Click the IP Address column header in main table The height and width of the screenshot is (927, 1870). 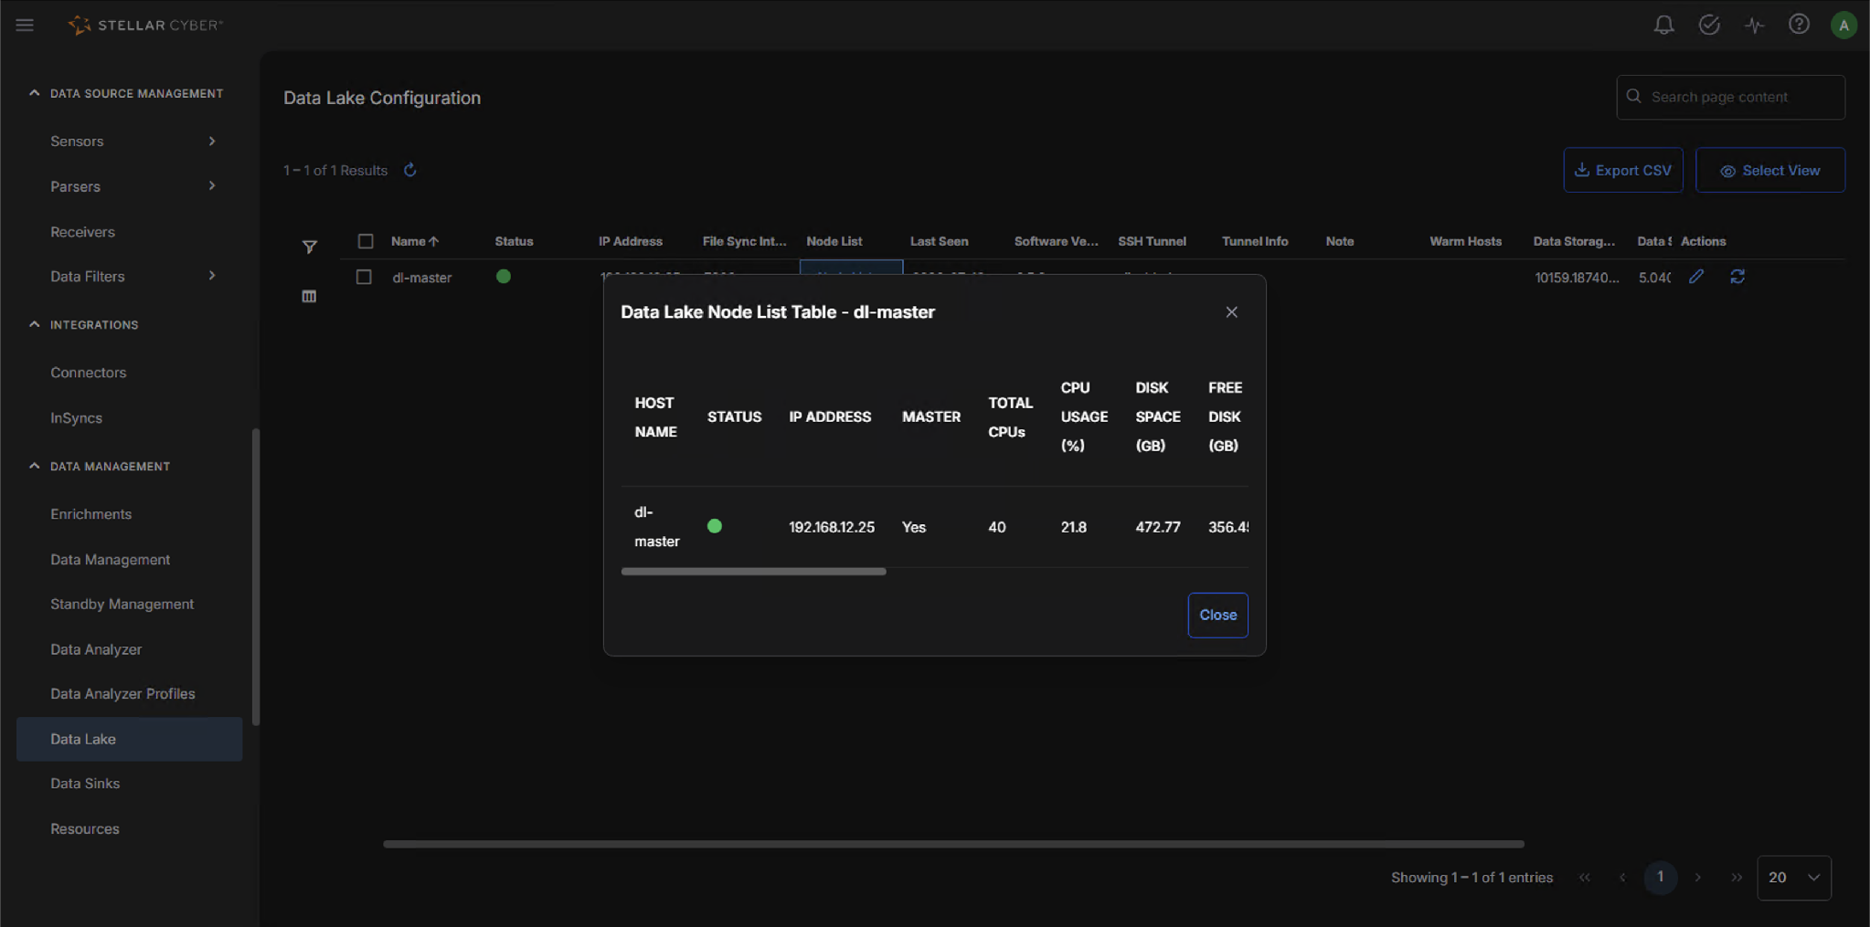click(631, 241)
